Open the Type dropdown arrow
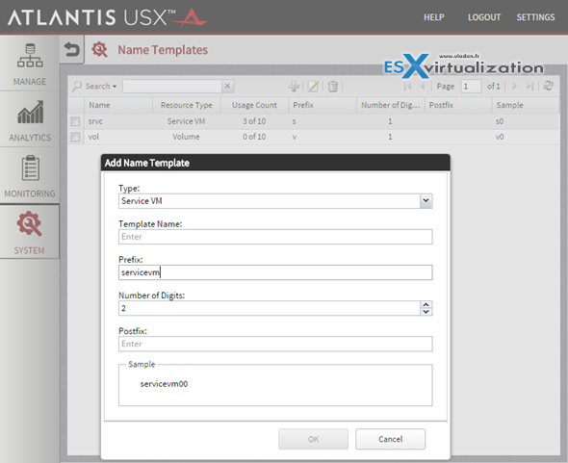Viewport: 568px width, 463px height. tap(426, 201)
